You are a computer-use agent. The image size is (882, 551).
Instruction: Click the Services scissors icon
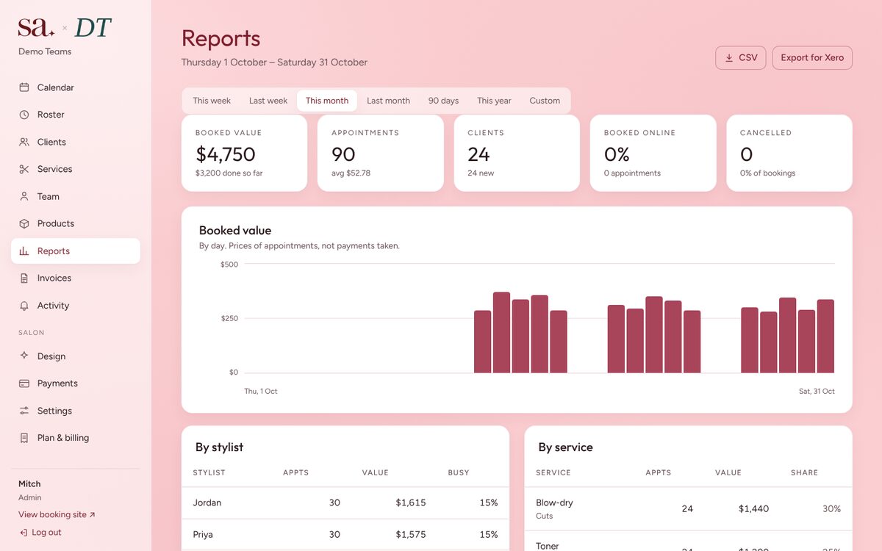pyautogui.click(x=24, y=169)
